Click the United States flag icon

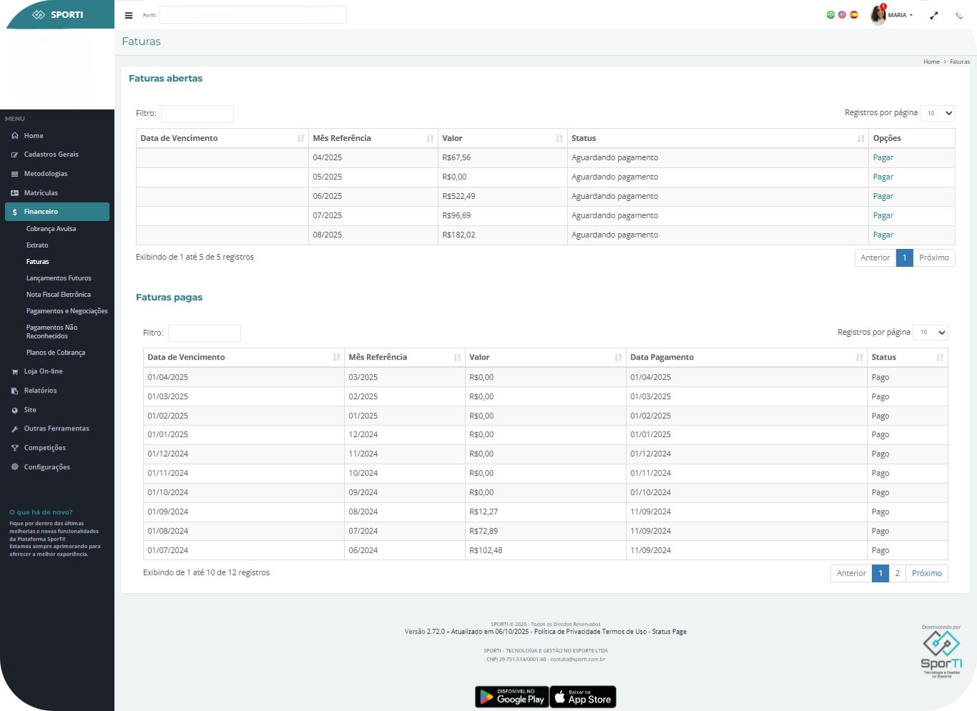coord(842,14)
